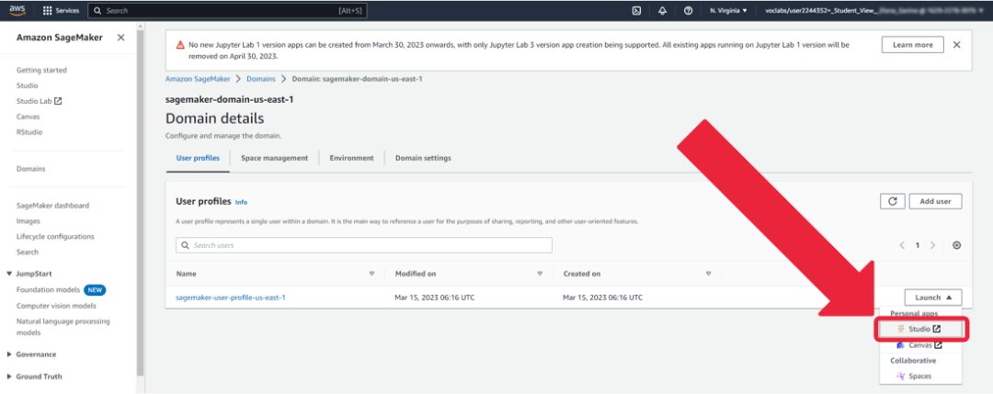Click the Add user button
The width and height of the screenshot is (993, 394).
pyautogui.click(x=935, y=201)
